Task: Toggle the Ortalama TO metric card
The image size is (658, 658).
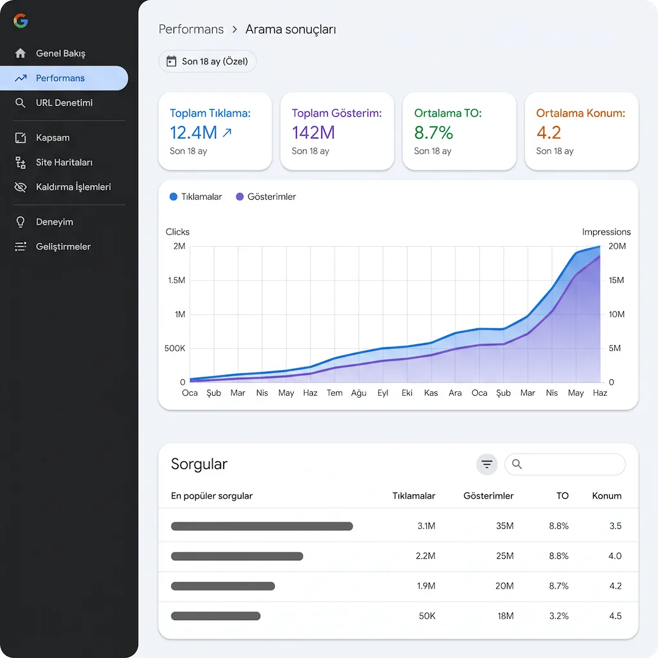Action: (459, 131)
